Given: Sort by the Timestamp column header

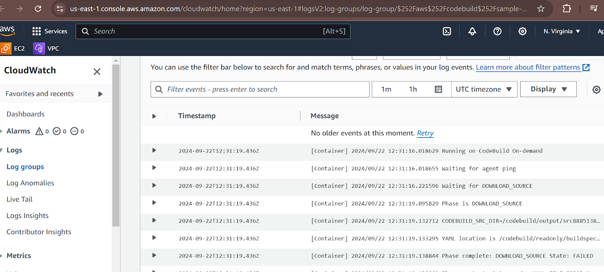Looking at the screenshot, I should [197, 116].
